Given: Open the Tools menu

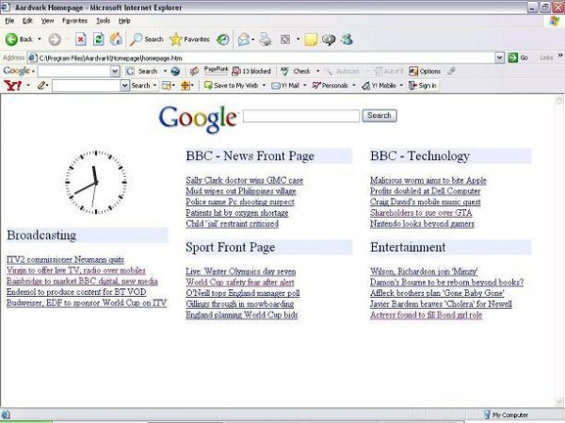Looking at the screenshot, I should [x=103, y=21].
